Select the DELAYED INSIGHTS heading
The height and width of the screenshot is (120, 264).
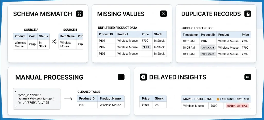click(178, 77)
